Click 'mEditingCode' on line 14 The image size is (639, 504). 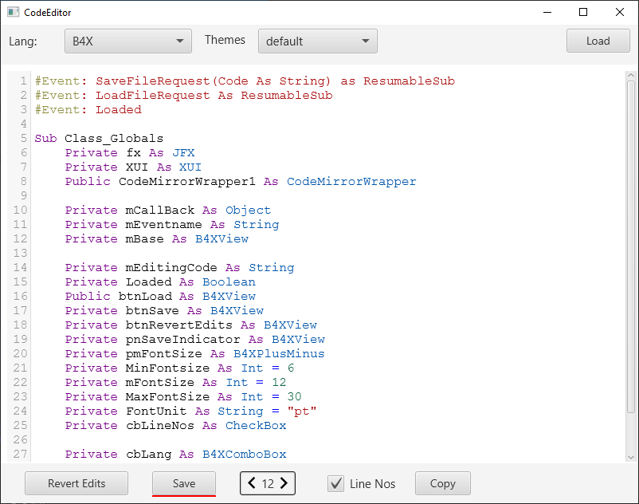pyautogui.click(x=171, y=267)
